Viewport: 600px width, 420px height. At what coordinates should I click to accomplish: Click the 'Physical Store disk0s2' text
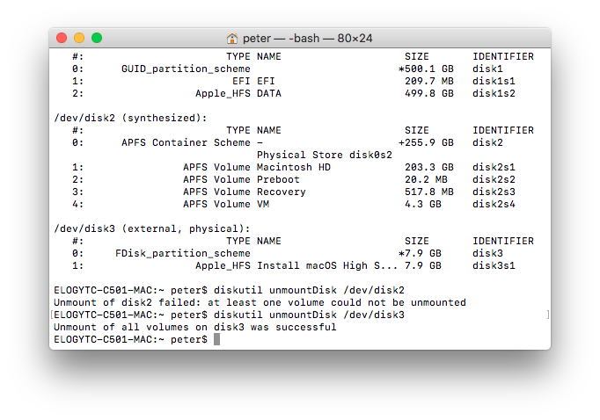pyautogui.click(x=325, y=155)
